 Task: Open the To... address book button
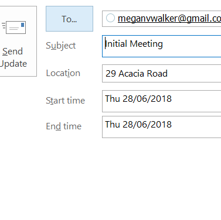[x=69, y=19]
